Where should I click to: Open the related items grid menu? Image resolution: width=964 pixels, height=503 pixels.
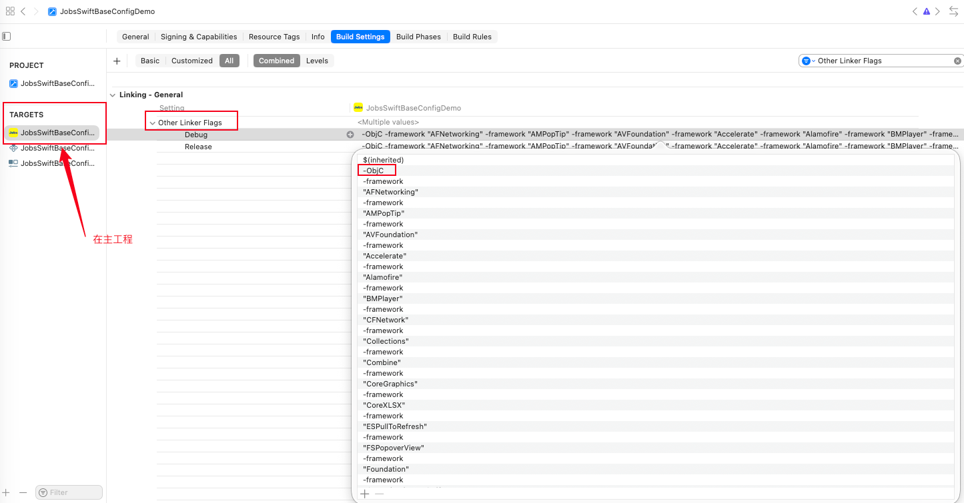[10, 11]
